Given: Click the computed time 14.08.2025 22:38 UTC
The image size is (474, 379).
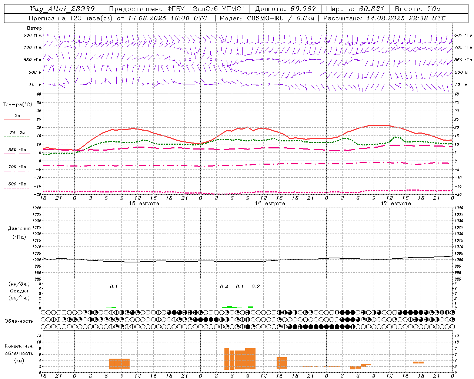Looking at the screenshot, I should pos(406,18).
